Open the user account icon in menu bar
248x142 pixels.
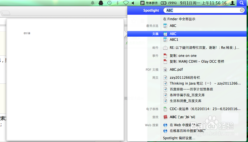232,3
